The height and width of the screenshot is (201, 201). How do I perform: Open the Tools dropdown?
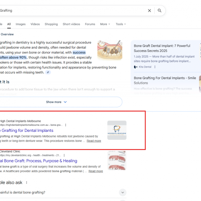click(121, 24)
